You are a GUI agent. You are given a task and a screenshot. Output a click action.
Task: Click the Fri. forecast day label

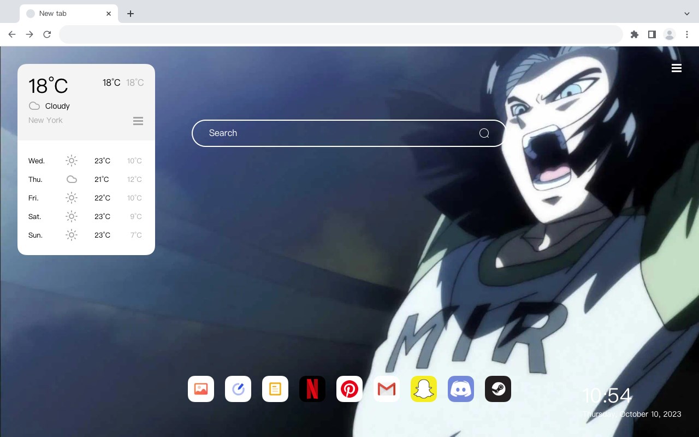(33, 198)
